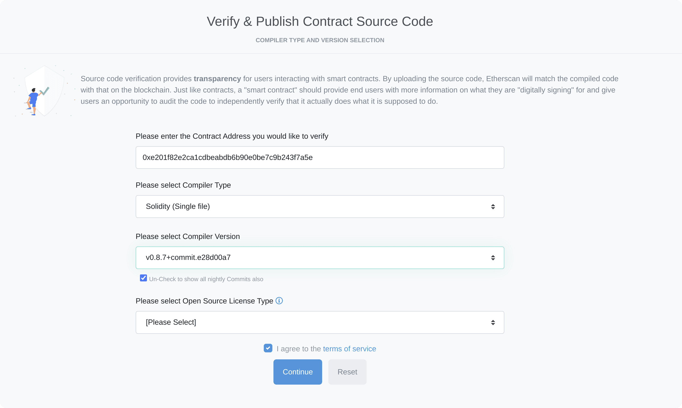Screen dimensions: 682x408
Task: Click the "Verify & Publish Contract Source Code" heading
Action: [x=319, y=22]
